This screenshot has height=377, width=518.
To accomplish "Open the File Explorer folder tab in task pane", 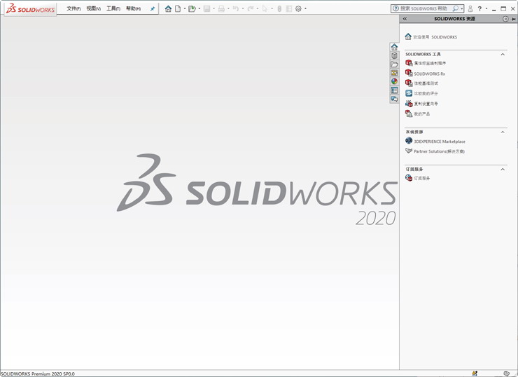I will 394,64.
